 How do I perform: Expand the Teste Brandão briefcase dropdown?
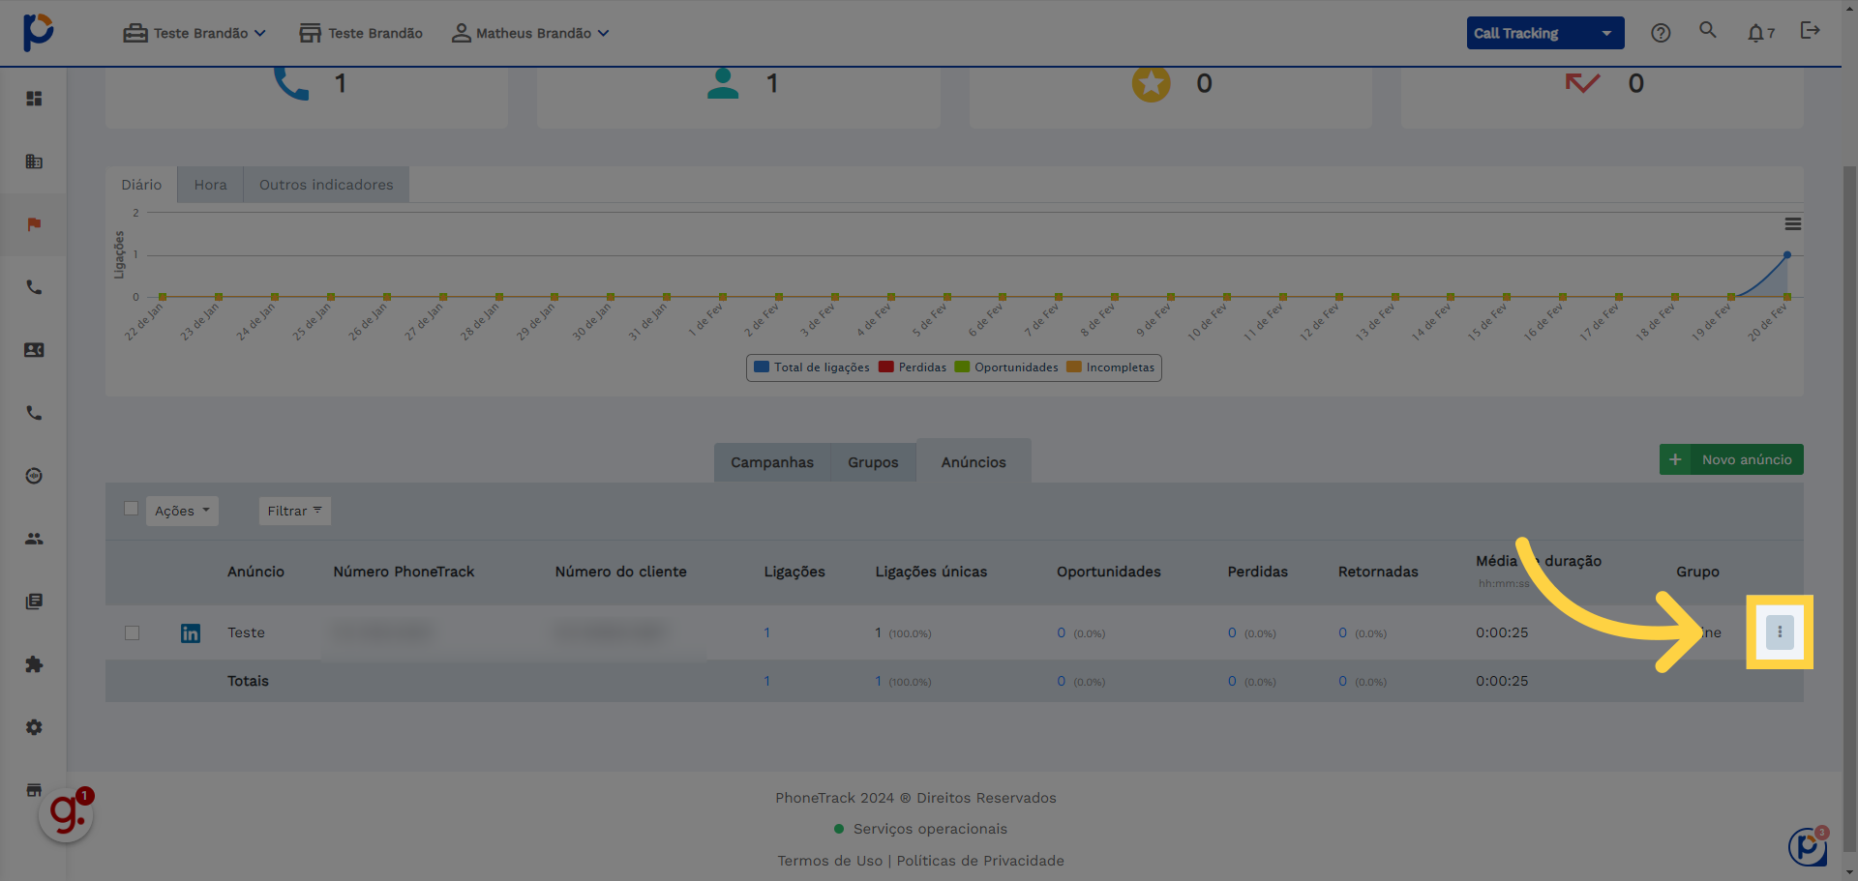195,33
